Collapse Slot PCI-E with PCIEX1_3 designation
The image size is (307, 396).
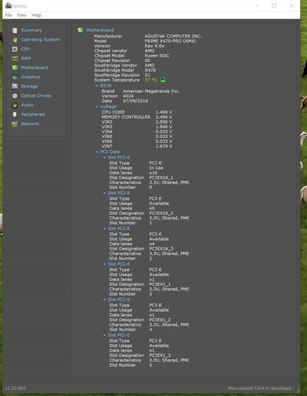pos(105,336)
